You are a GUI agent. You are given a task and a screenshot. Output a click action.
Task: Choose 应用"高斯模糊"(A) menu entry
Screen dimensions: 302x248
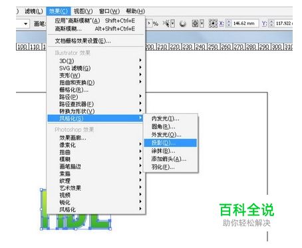point(96,21)
